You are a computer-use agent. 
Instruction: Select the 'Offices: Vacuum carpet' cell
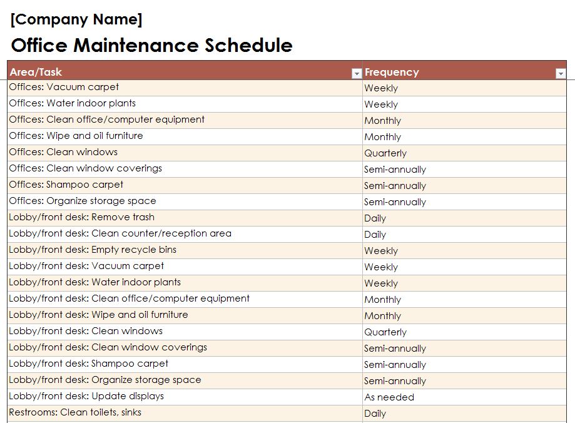coord(185,88)
